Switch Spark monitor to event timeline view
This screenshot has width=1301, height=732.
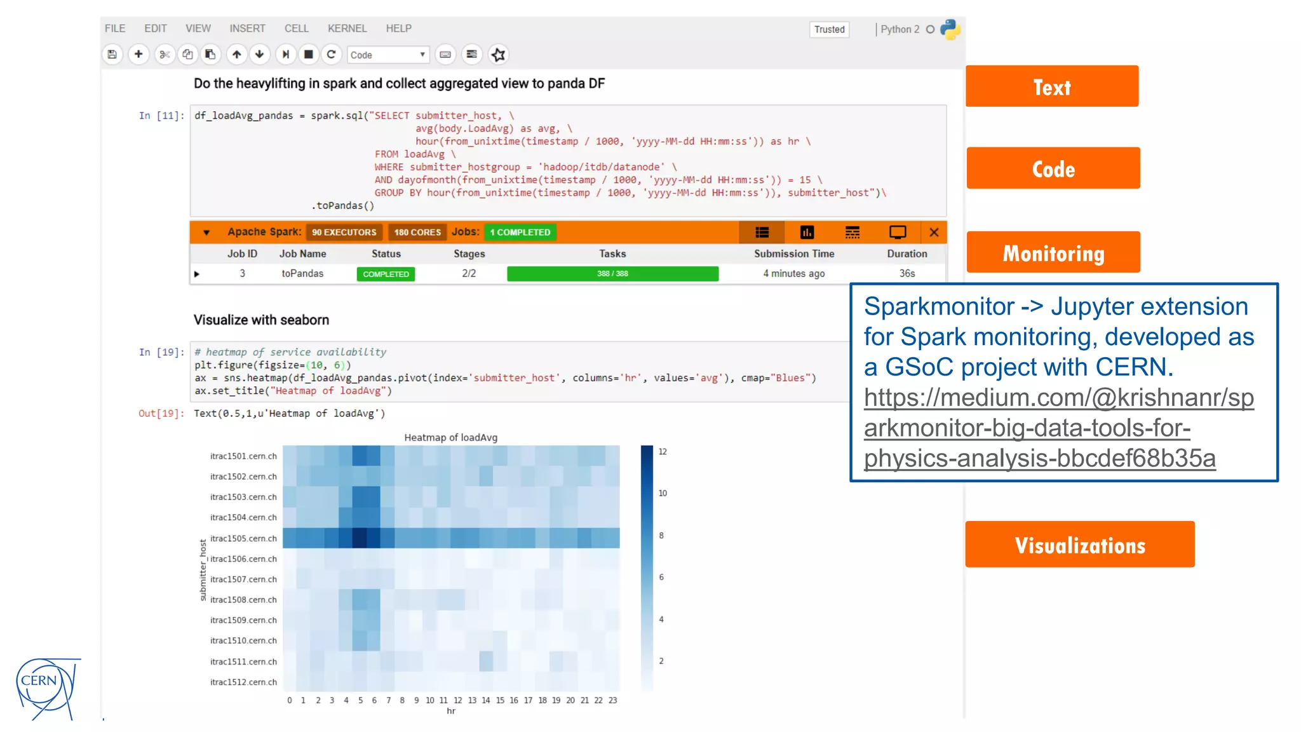[x=853, y=233]
